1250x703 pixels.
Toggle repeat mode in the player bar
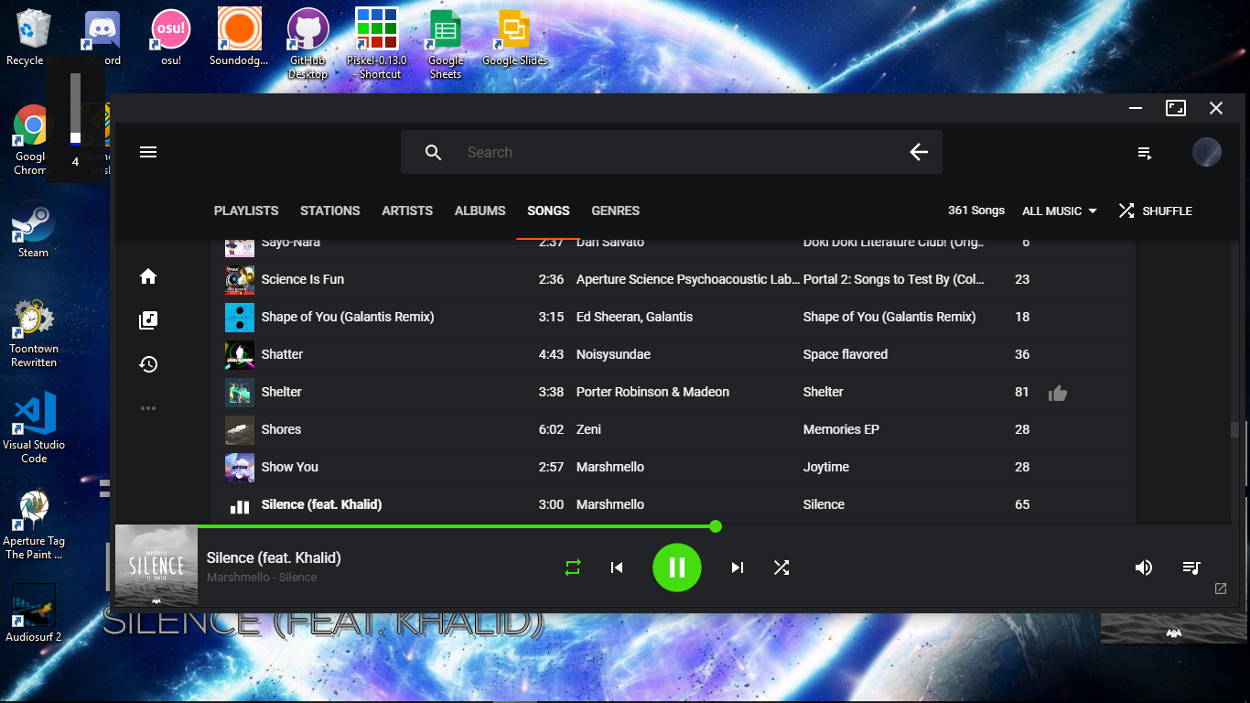pyautogui.click(x=573, y=568)
